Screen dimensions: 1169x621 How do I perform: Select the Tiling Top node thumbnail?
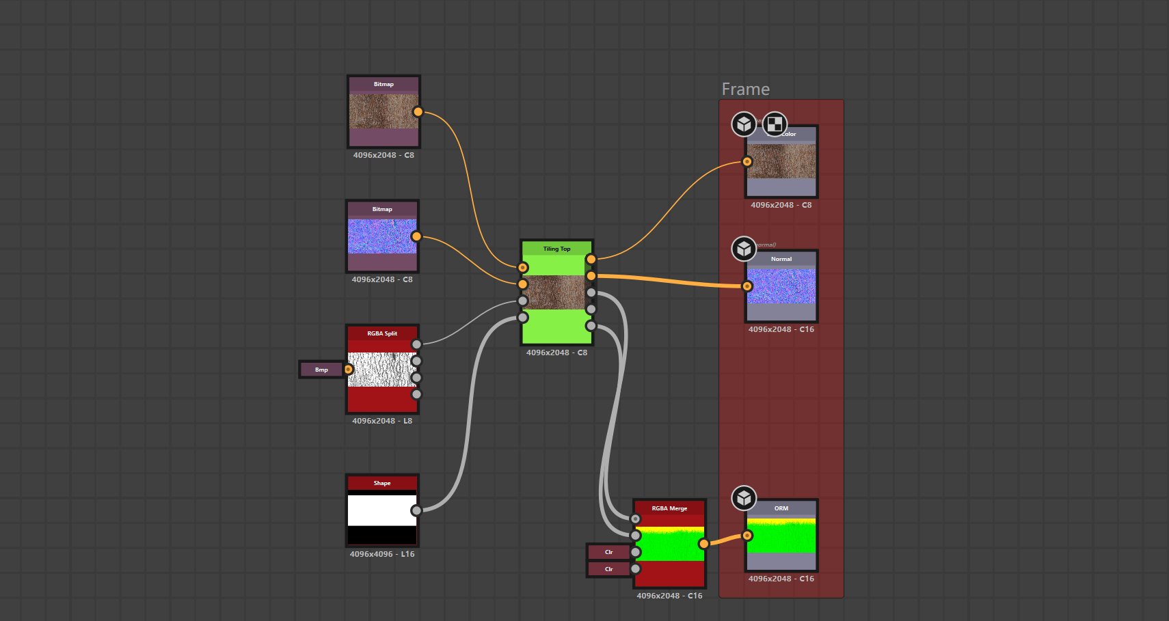click(556, 292)
